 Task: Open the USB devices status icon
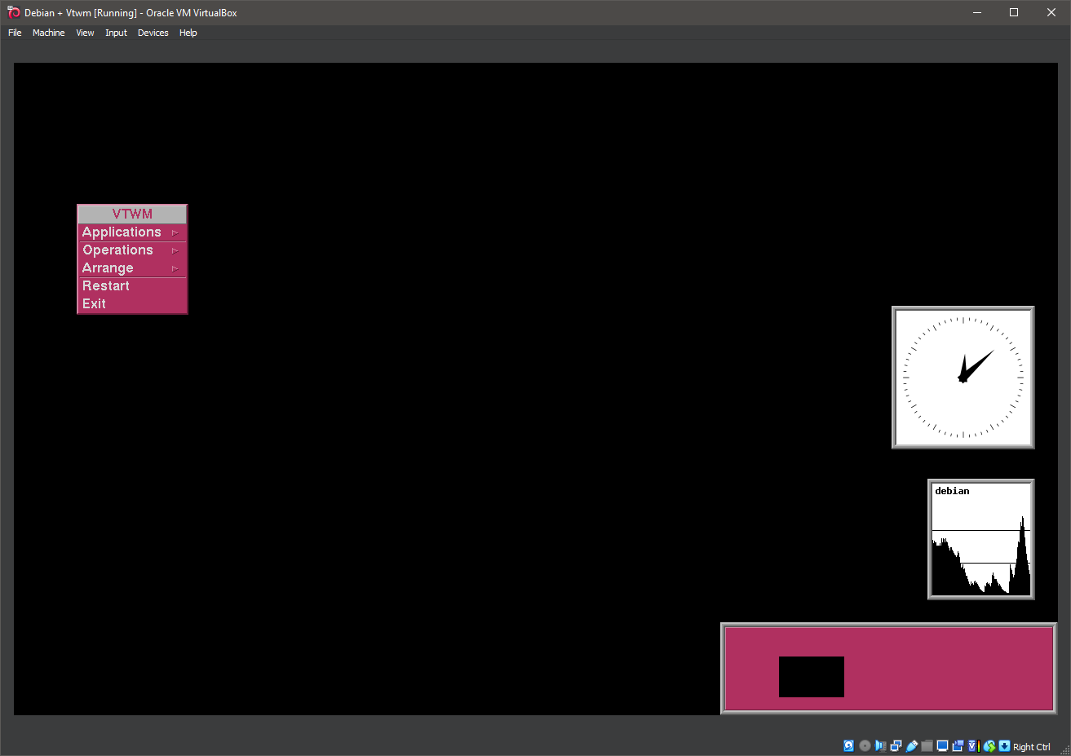click(912, 745)
